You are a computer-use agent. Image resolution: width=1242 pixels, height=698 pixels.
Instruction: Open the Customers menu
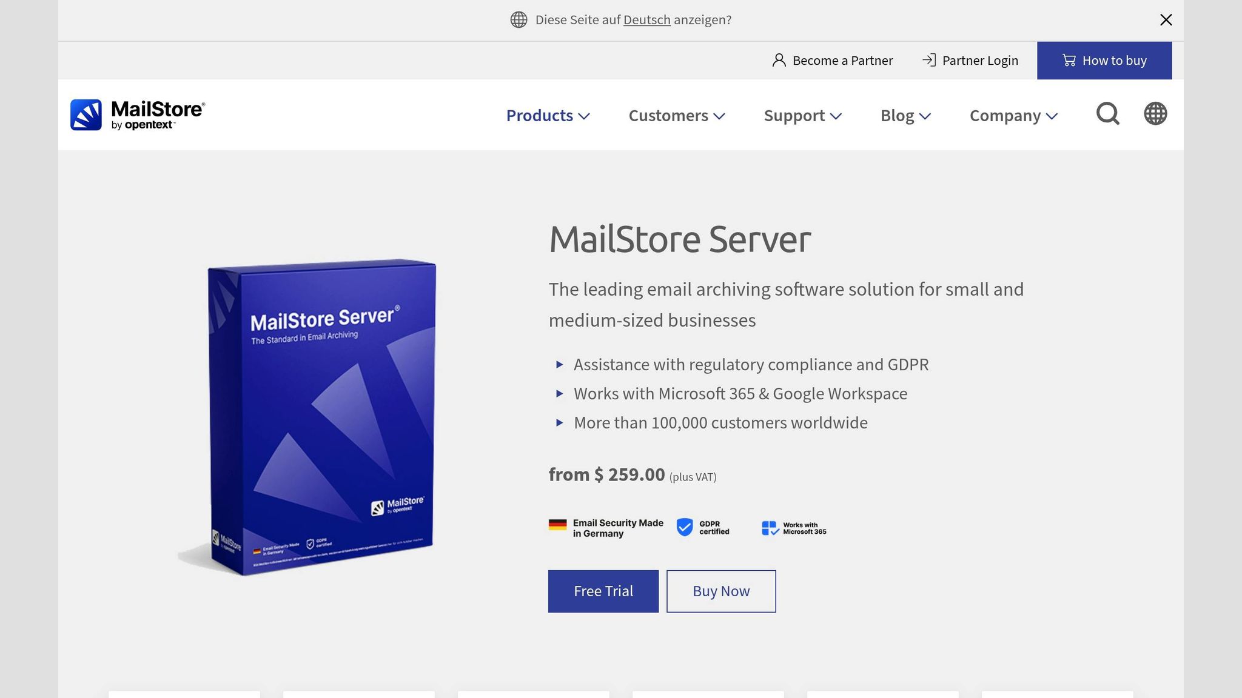[x=677, y=115]
